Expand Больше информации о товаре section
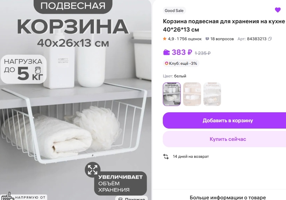Image resolution: width=286 pixels, height=200 pixels. tap(228, 197)
